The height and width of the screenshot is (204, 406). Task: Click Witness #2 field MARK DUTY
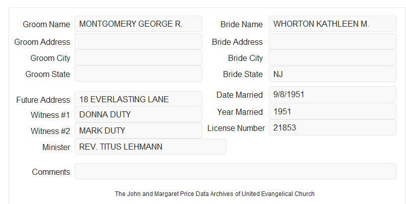pyautogui.click(x=138, y=130)
